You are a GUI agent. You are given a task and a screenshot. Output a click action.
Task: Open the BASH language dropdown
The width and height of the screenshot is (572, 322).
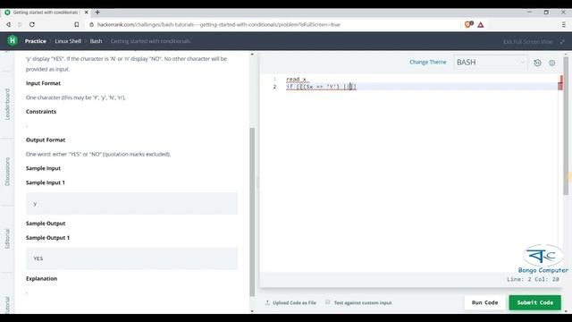click(490, 63)
